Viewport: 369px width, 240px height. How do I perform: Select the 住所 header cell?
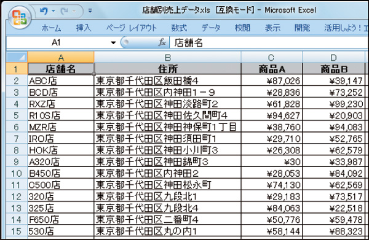(x=167, y=69)
